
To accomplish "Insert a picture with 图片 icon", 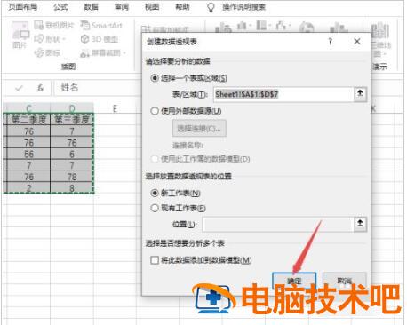I will click(20, 35).
